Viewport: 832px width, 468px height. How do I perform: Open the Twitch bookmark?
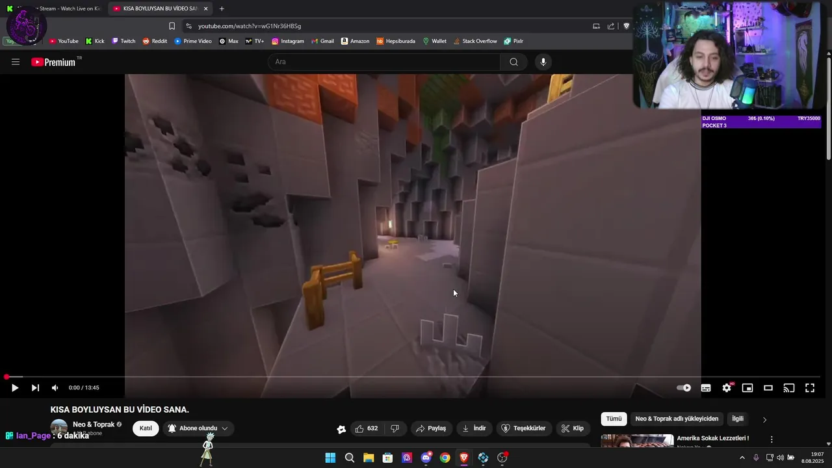pyautogui.click(x=123, y=41)
